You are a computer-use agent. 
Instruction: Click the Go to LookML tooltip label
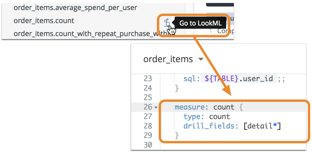tap(200, 23)
